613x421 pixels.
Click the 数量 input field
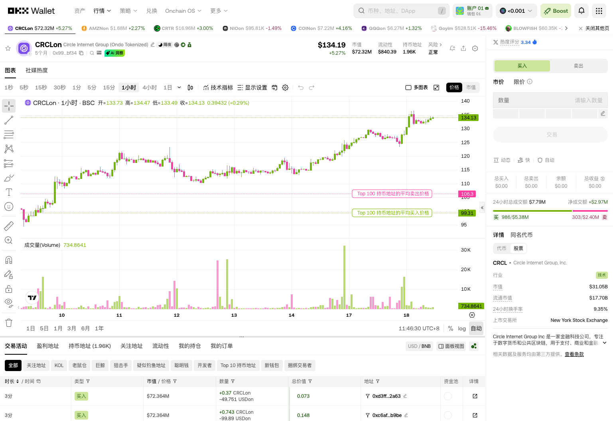[x=550, y=100]
